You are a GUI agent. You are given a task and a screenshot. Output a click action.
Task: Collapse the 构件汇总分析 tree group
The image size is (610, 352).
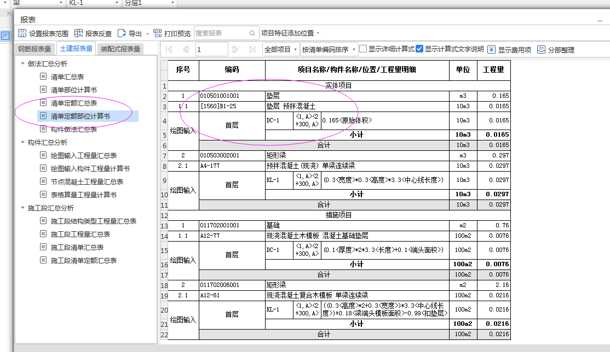click(x=22, y=142)
